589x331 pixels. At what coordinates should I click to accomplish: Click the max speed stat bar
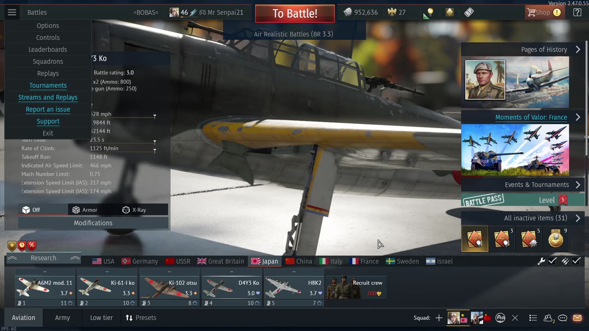click(122, 117)
